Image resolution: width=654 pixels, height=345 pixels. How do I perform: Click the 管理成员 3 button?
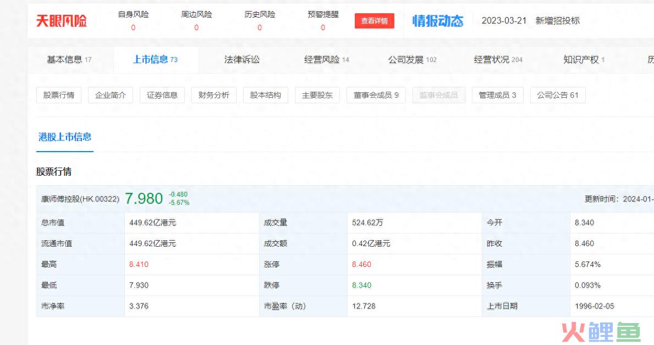pyautogui.click(x=498, y=95)
